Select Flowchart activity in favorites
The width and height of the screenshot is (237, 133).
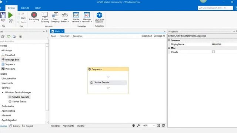point(8,55)
